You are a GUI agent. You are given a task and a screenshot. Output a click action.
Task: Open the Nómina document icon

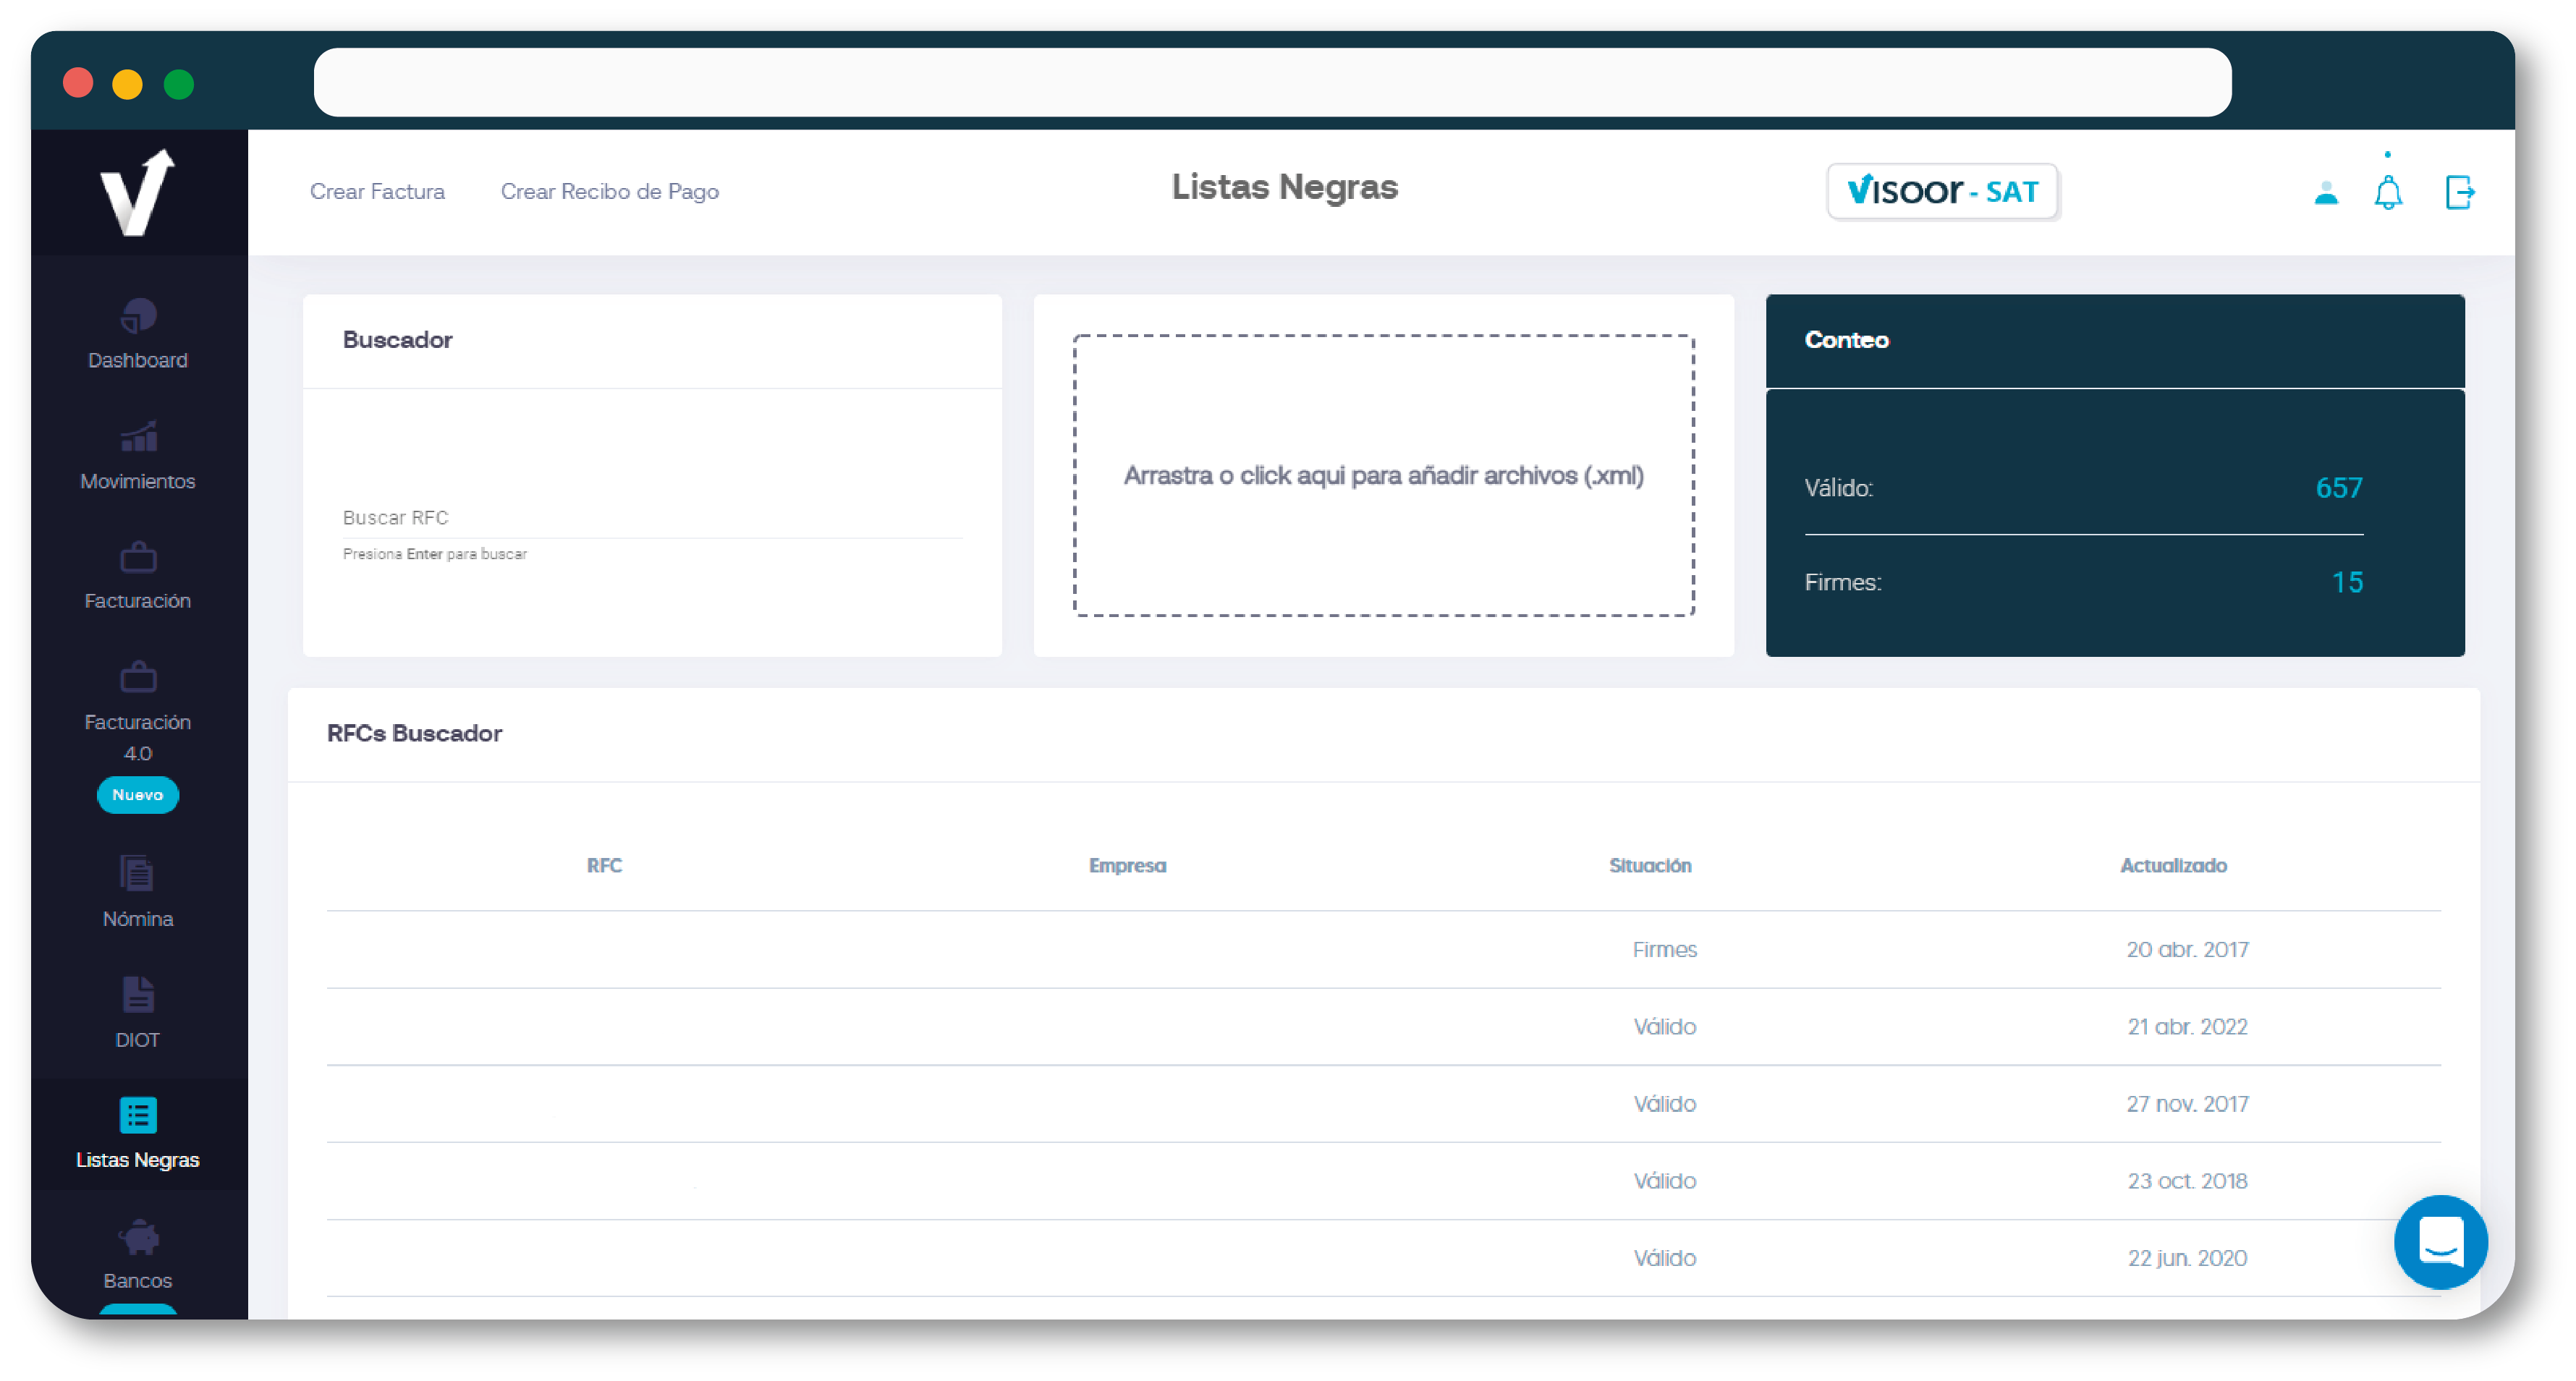(x=138, y=873)
